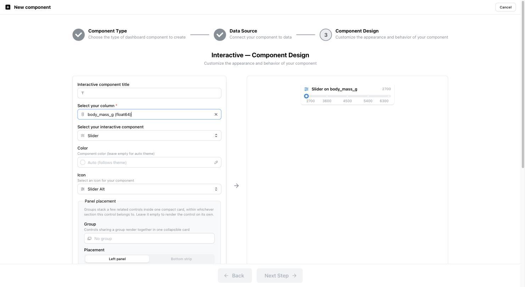
Task: Click the Next Step button
Action: click(280, 276)
